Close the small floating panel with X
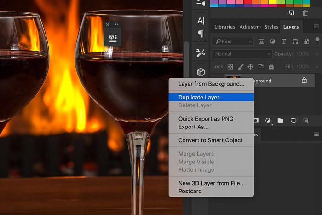The height and width of the screenshot is (215, 322). coord(108,25)
